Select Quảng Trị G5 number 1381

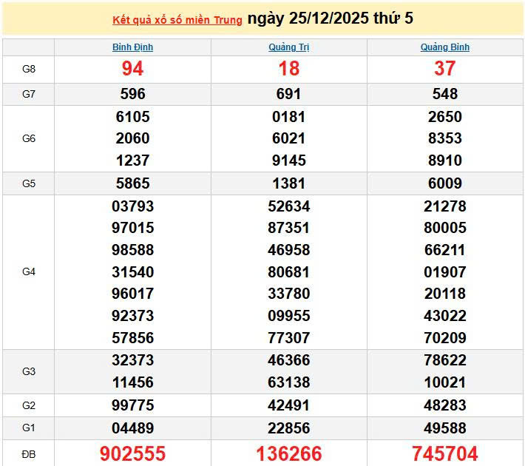(288, 183)
